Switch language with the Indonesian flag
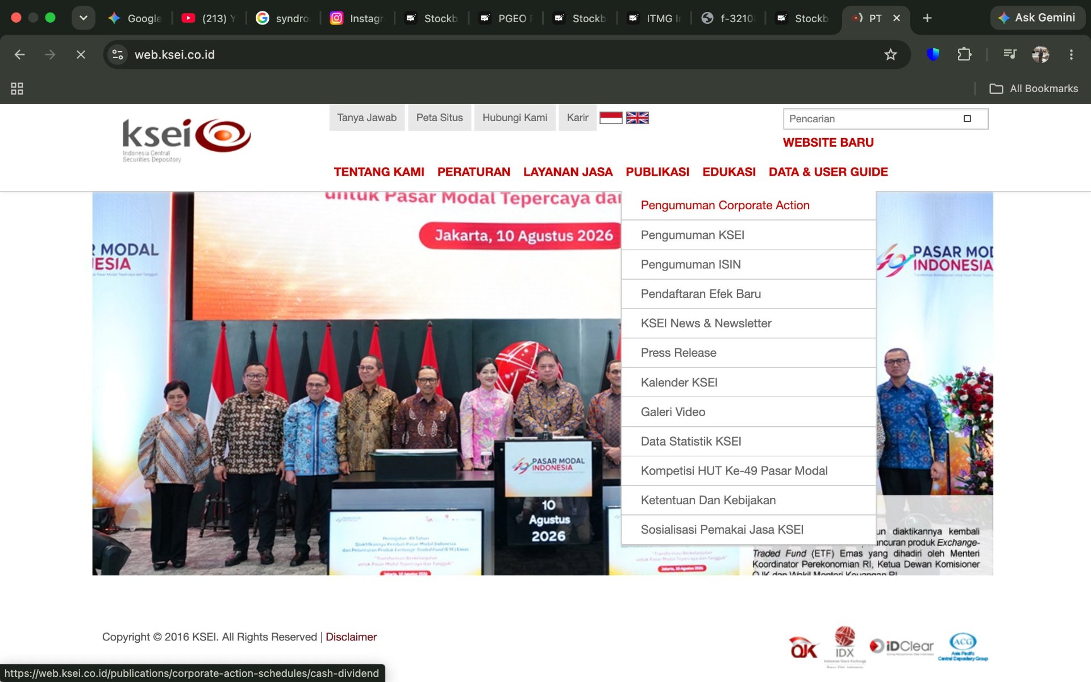This screenshot has width=1091, height=682. click(x=611, y=118)
